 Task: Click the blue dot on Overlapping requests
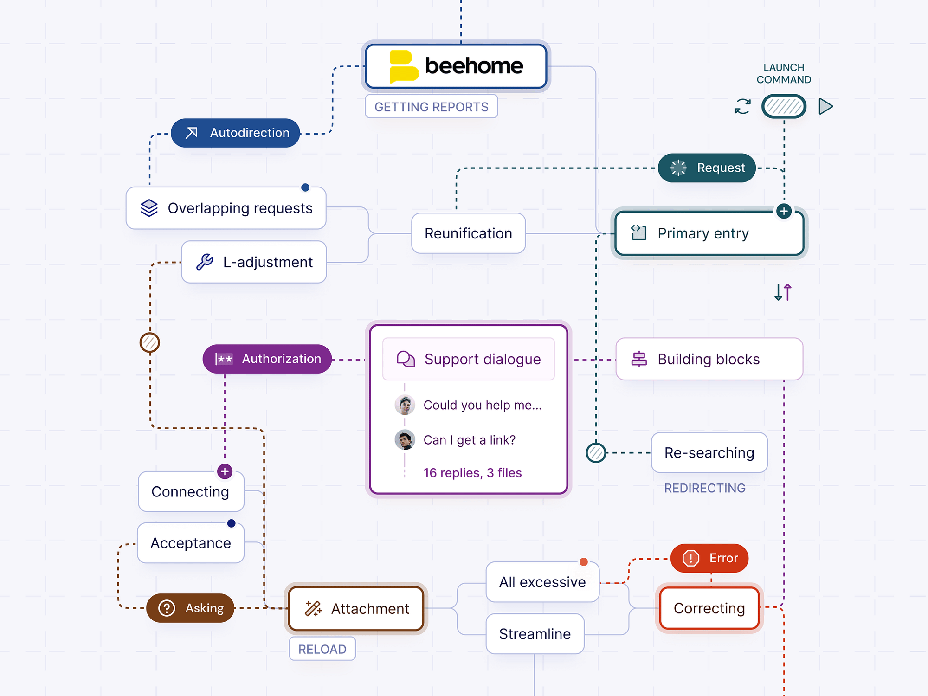[x=305, y=187]
